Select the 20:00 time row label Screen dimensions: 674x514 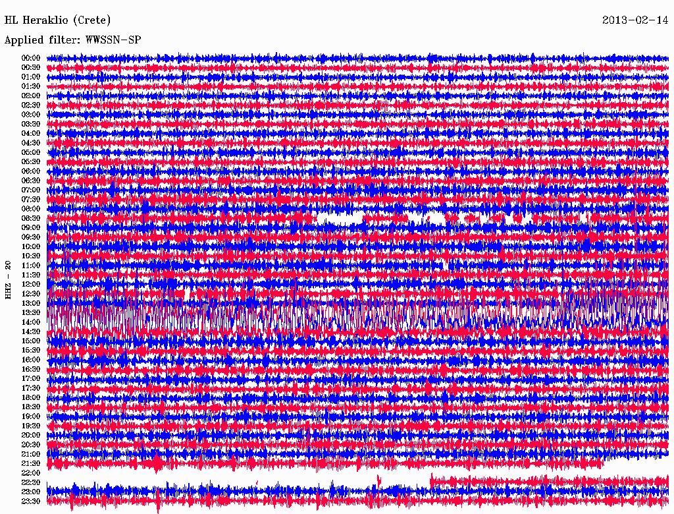pos(31,435)
